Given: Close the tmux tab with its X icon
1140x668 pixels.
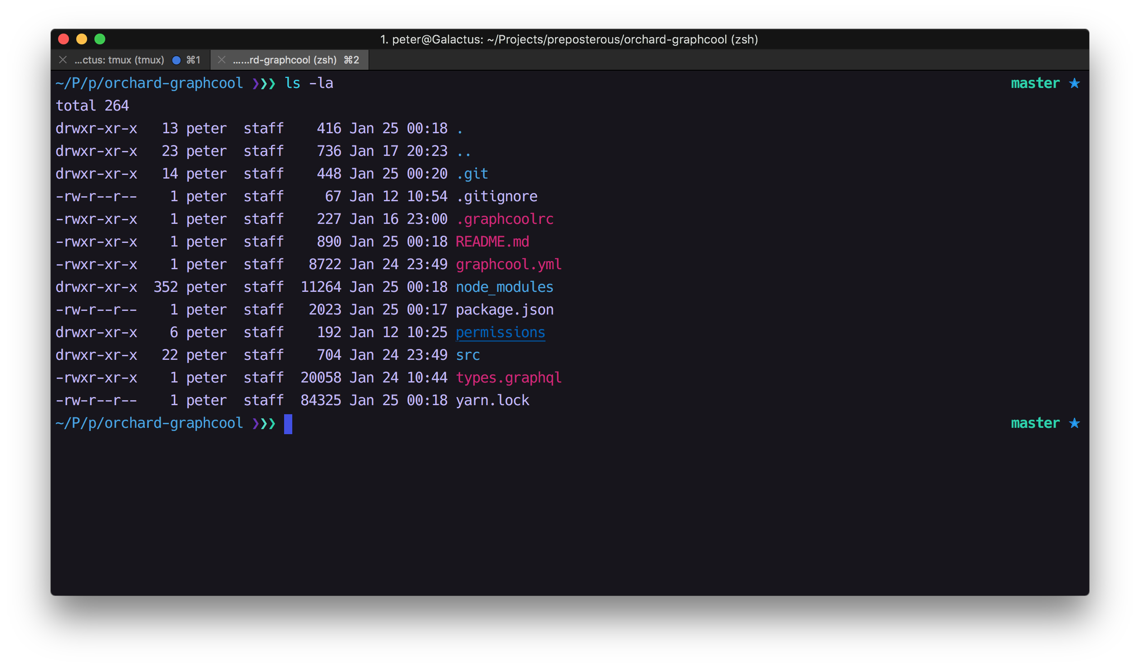Looking at the screenshot, I should click(x=63, y=60).
